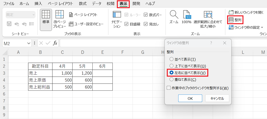The height and width of the screenshot is (119, 267).
Task: Click the select-all corner triangle
Action: pos(5,53)
